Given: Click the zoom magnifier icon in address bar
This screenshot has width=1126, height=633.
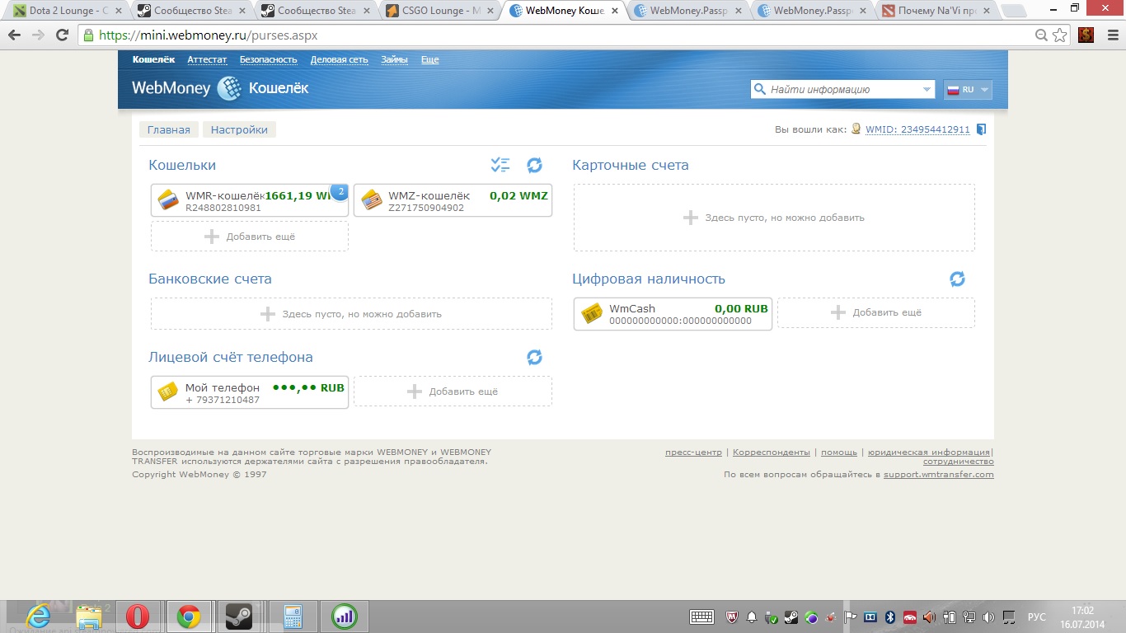Looking at the screenshot, I should 1042,35.
